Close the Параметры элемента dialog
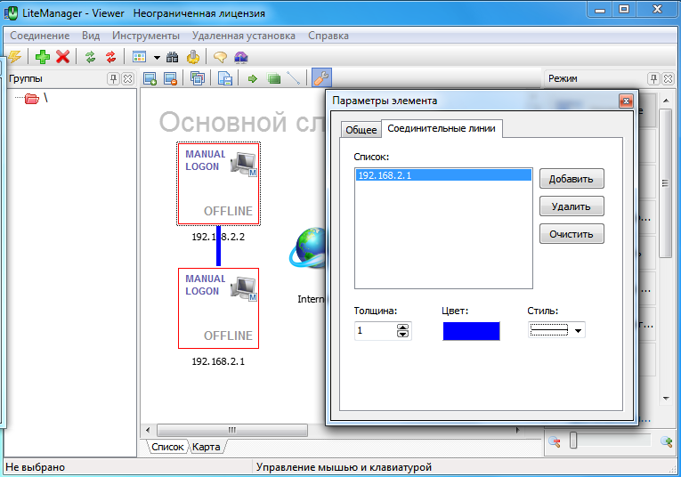 [626, 101]
